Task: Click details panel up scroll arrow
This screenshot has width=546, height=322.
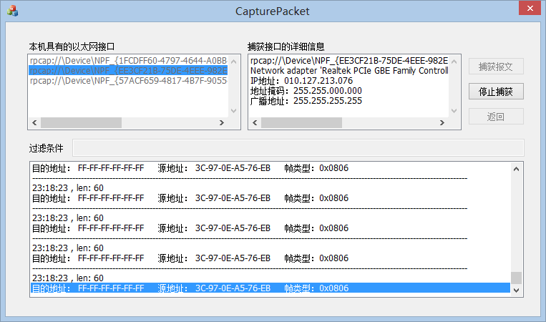Action: 454,62
